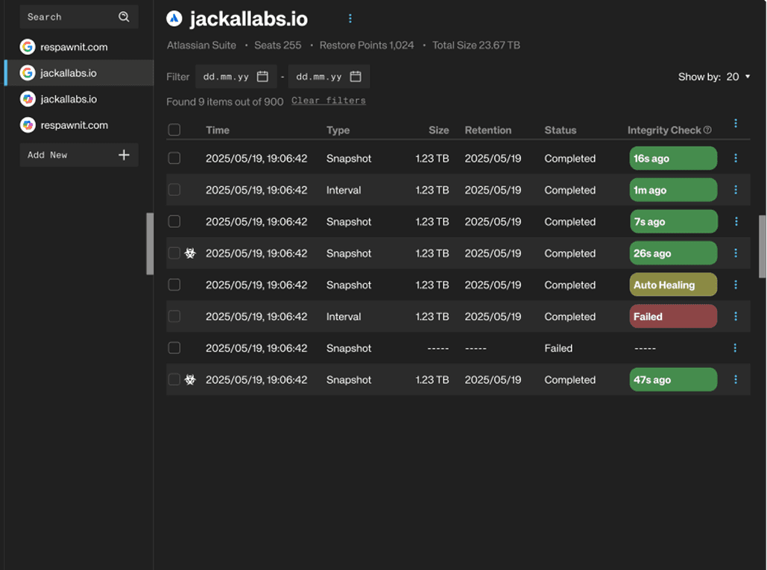Viewport: 767px width, 570px height.
Task: Check the box for the 16s ago snapshot
Action: [x=174, y=159]
